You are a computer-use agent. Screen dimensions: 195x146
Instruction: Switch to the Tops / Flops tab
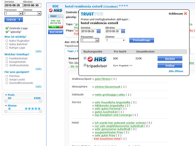click(x=73, y=51)
